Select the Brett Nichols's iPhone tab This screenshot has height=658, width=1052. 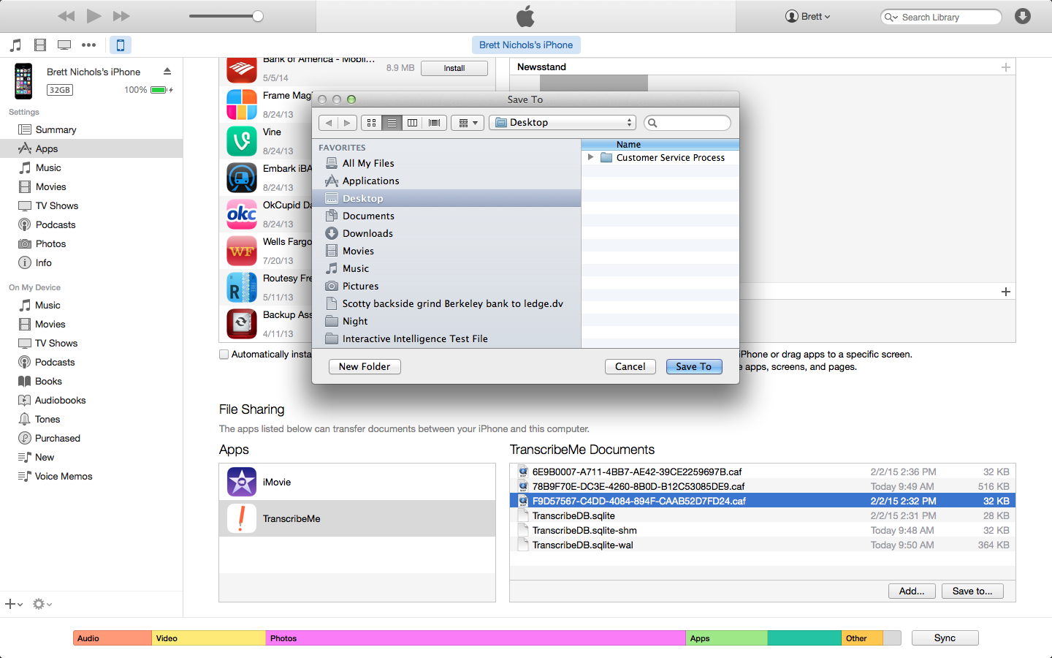tap(526, 45)
